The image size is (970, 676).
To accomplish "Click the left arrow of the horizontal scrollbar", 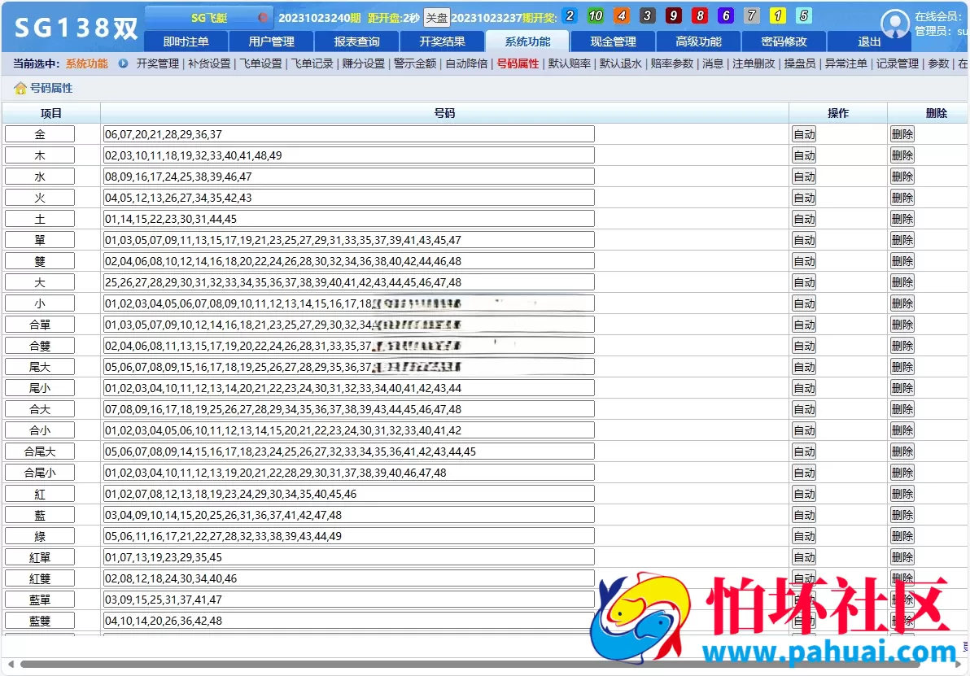I will (11, 665).
